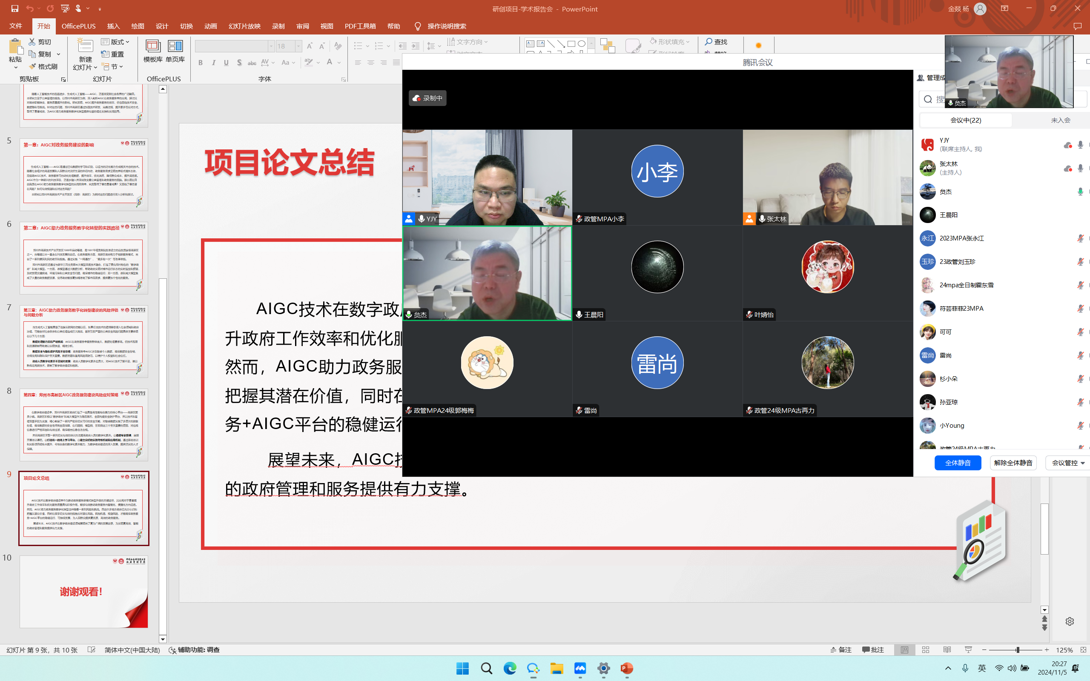Open 模板库 template library

click(153, 51)
